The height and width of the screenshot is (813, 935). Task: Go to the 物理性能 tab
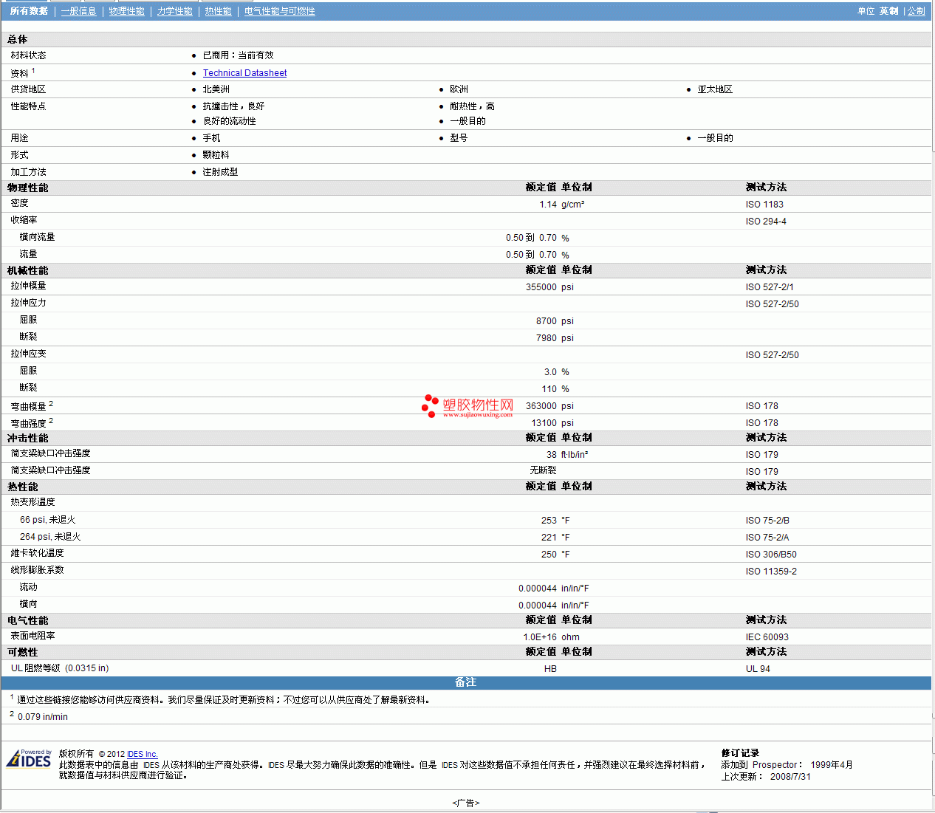(x=126, y=11)
